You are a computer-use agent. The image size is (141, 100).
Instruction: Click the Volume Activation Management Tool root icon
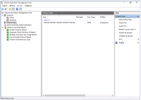pos(3,13)
